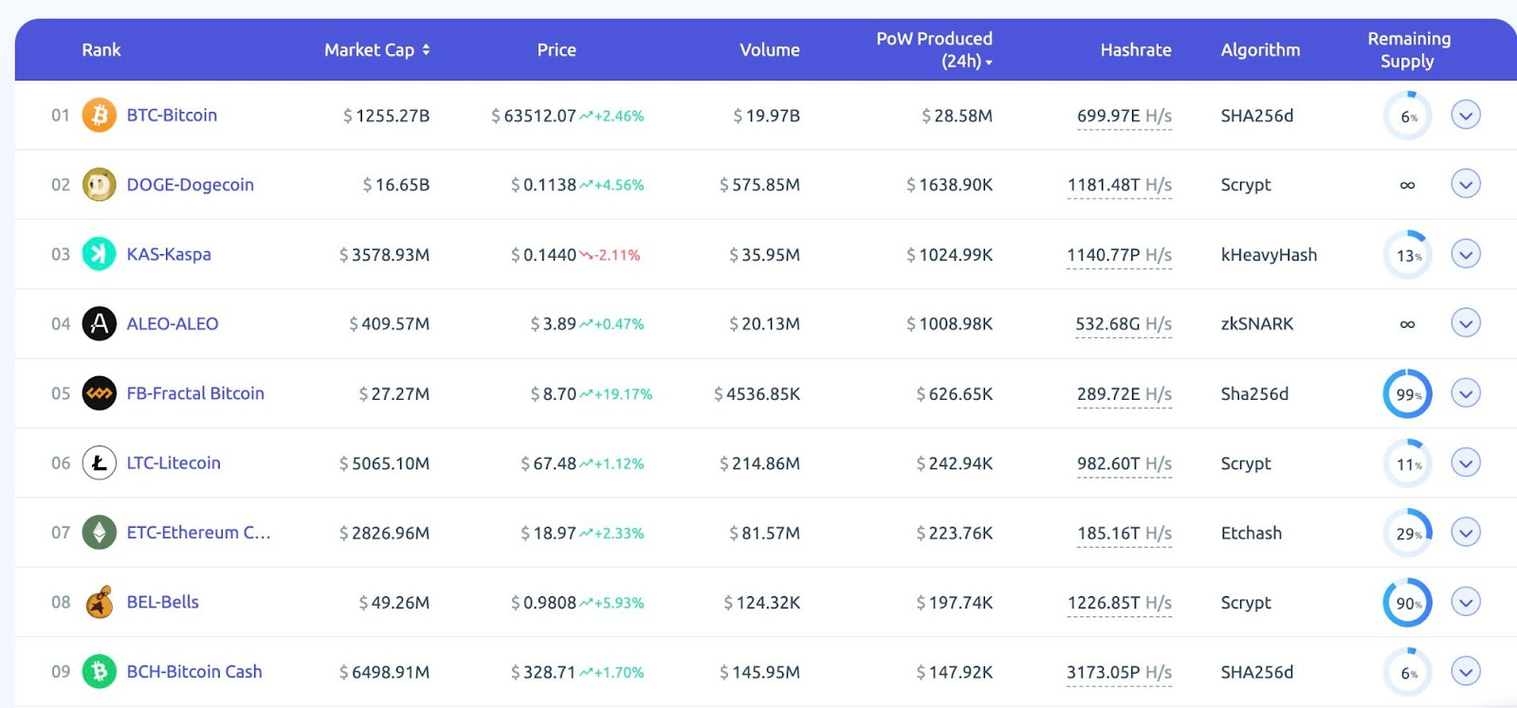Viewport: 1517px width, 708px height.
Task: Open the KAS-Kaspa link
Action: pyautogui.click(x=169, y=254)
